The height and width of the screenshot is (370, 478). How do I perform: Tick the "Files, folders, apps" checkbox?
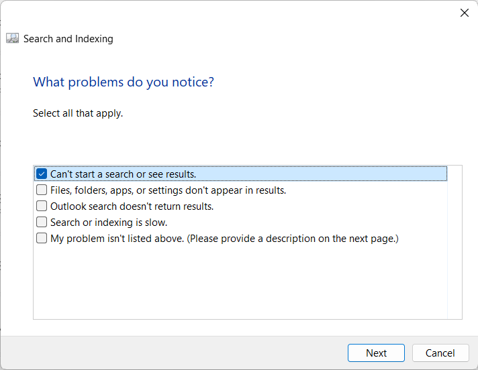42,190
